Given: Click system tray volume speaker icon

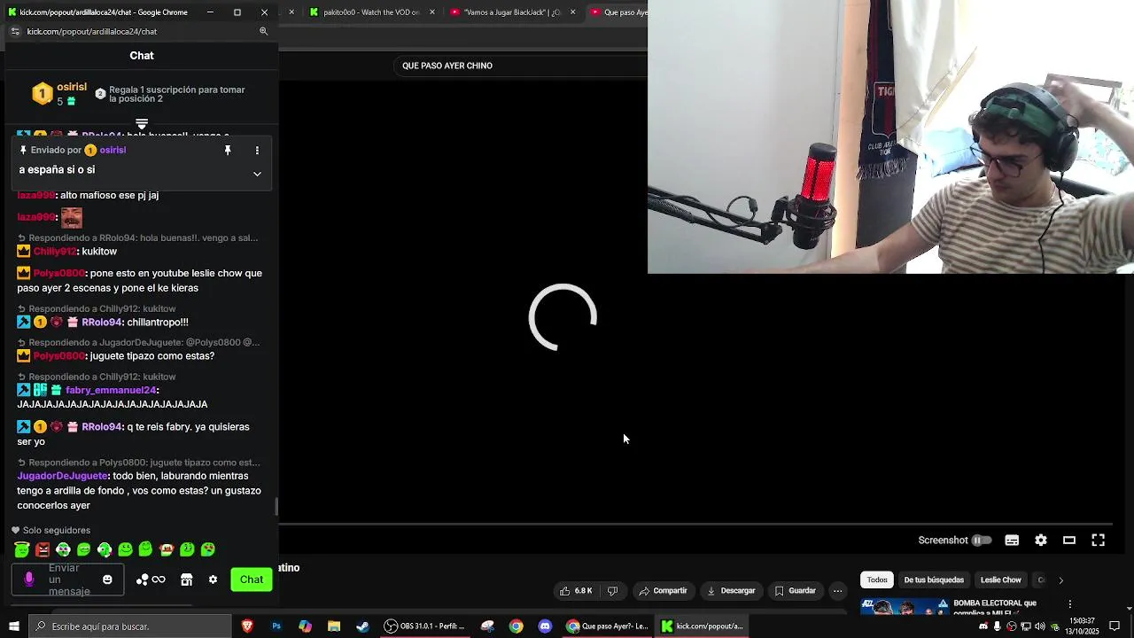Looking at the screenshot, I should 1040,626.
